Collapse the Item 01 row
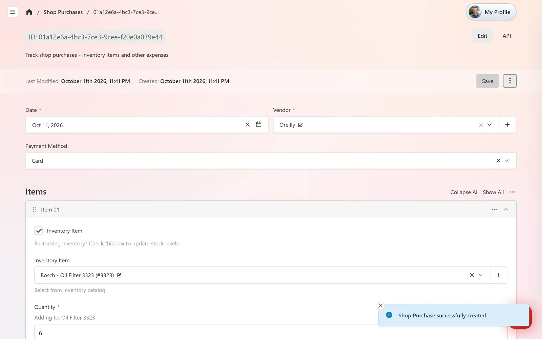 [x=506, y=210]
